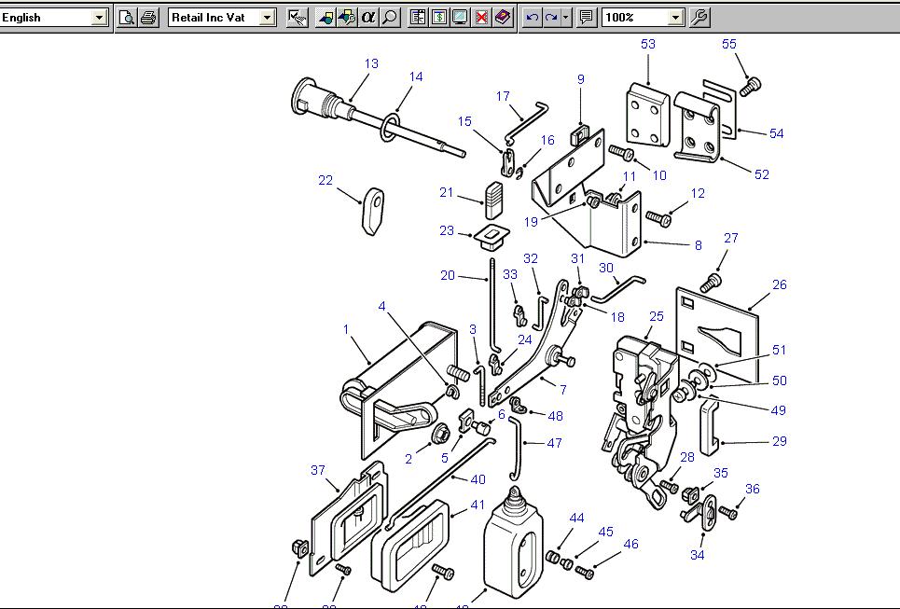This screenshot has height=609, width=900.
Task: Expand the arrow next to redo
Action: point(565,18)
